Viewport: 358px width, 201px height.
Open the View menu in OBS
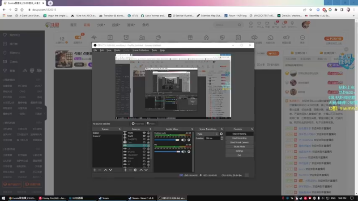pyautogui.click(x=109, y=50)
